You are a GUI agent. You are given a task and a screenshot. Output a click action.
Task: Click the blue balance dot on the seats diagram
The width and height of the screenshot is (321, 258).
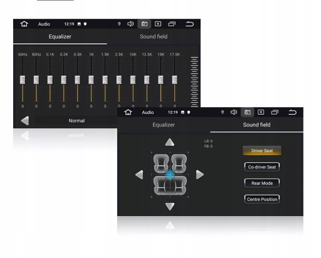tap(170, 175)
